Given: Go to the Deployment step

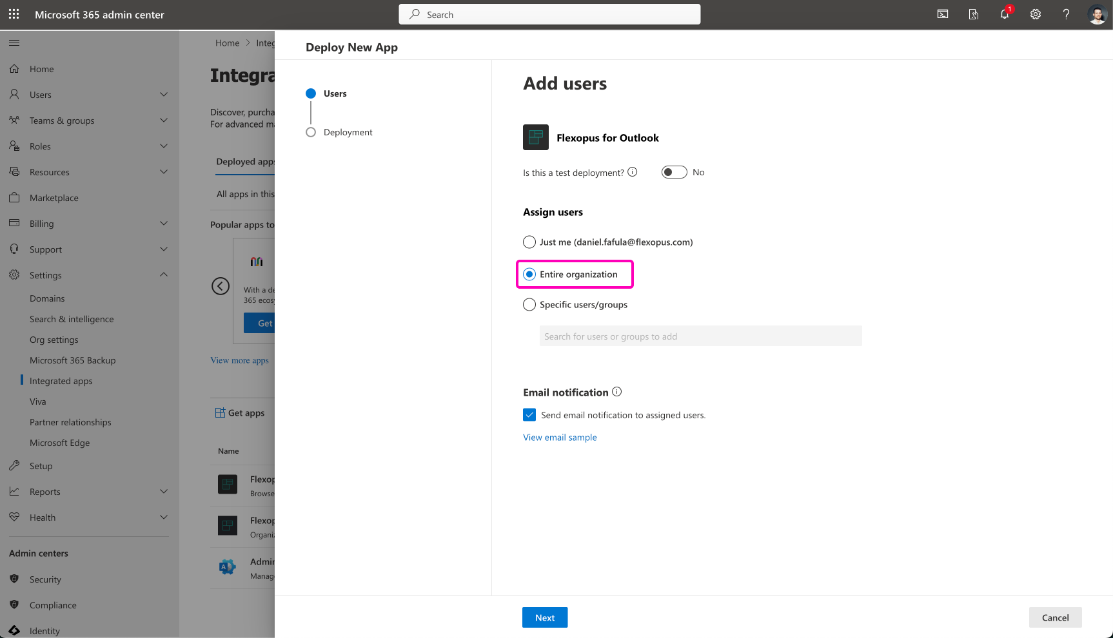Looking at the screenshot, I should click(348, 132).
